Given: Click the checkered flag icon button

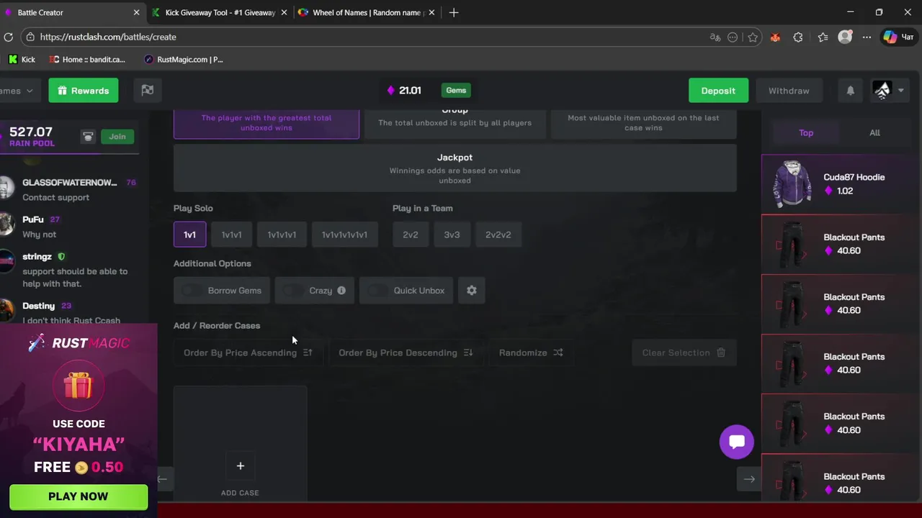Looking at the screenshot, I should click(147, 91).
